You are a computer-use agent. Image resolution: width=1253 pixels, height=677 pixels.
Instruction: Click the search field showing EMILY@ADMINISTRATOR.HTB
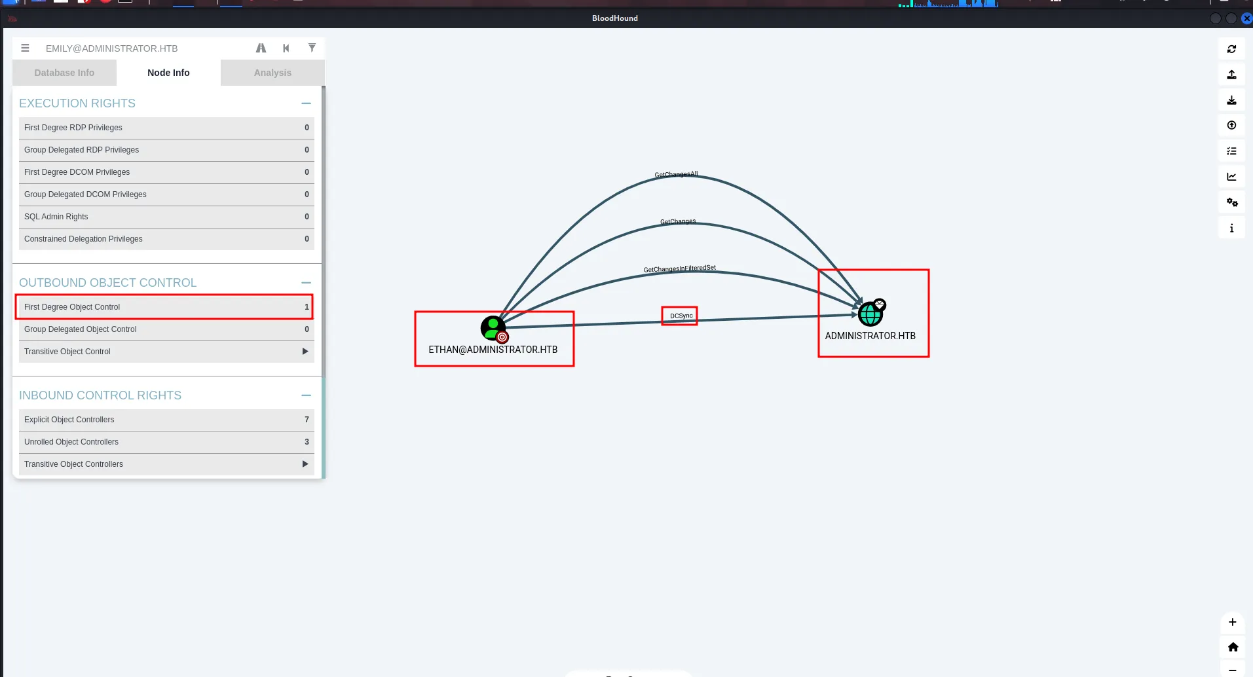(144, 48)
